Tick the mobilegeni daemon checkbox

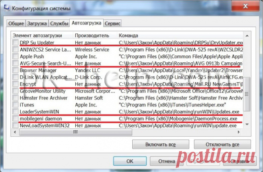[15, 118]
